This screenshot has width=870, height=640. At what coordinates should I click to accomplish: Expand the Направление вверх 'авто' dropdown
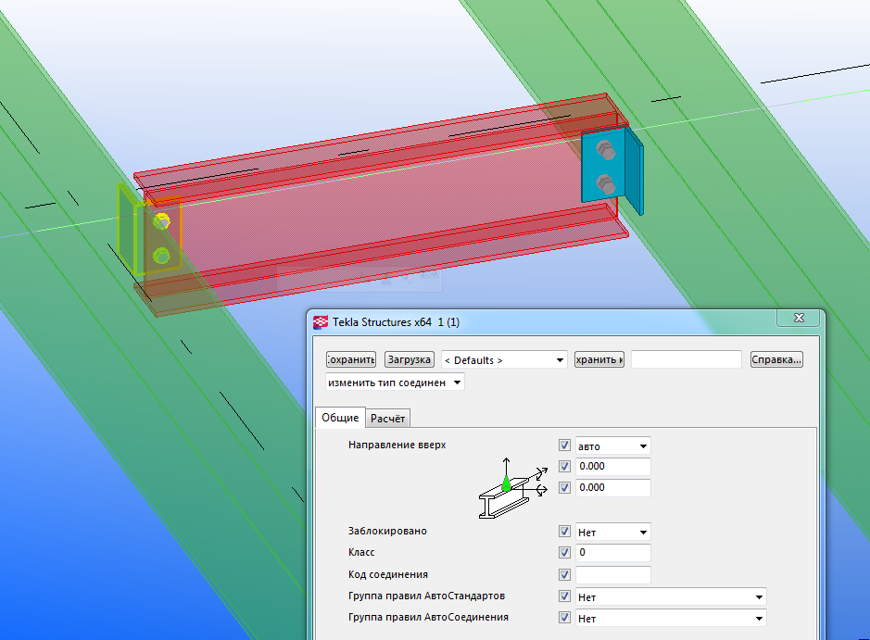pyautogui.click(x=612, y=445)
